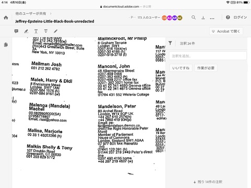Click the 173 人のユーザー viewers count

tap(149, 18)
